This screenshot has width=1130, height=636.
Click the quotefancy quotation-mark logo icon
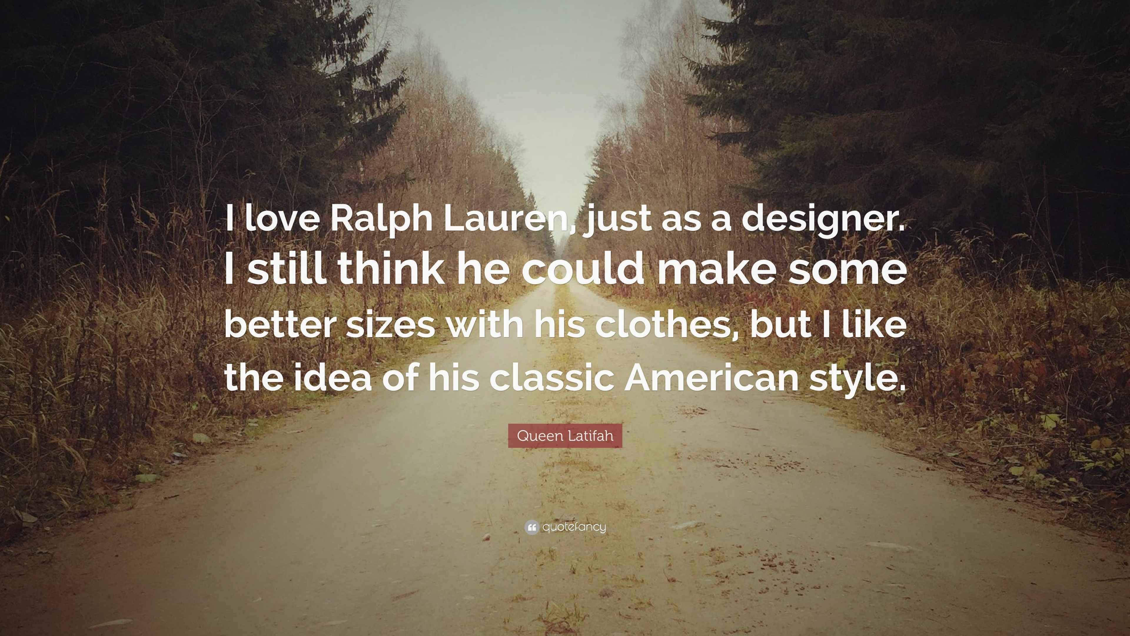pos(531,527)
